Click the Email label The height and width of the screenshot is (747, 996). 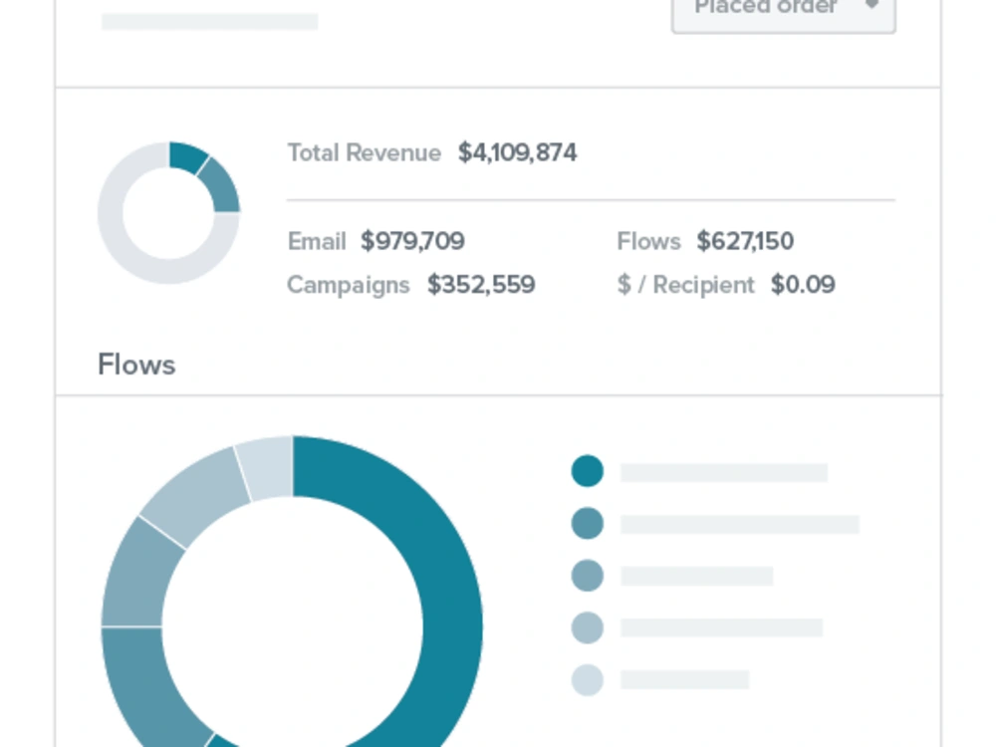point(317,241)
